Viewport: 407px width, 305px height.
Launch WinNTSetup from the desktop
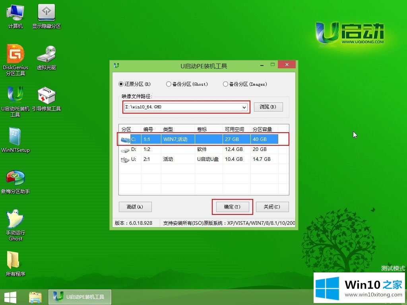tap(16, 140)
